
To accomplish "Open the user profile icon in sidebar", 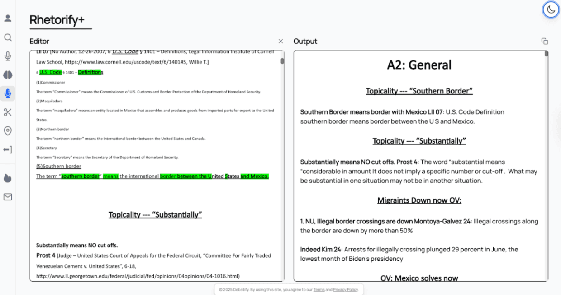I will (8, 19).
